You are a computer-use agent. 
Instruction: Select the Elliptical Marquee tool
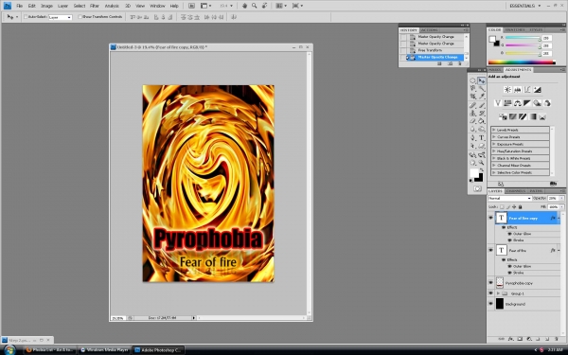click(472, 80)
